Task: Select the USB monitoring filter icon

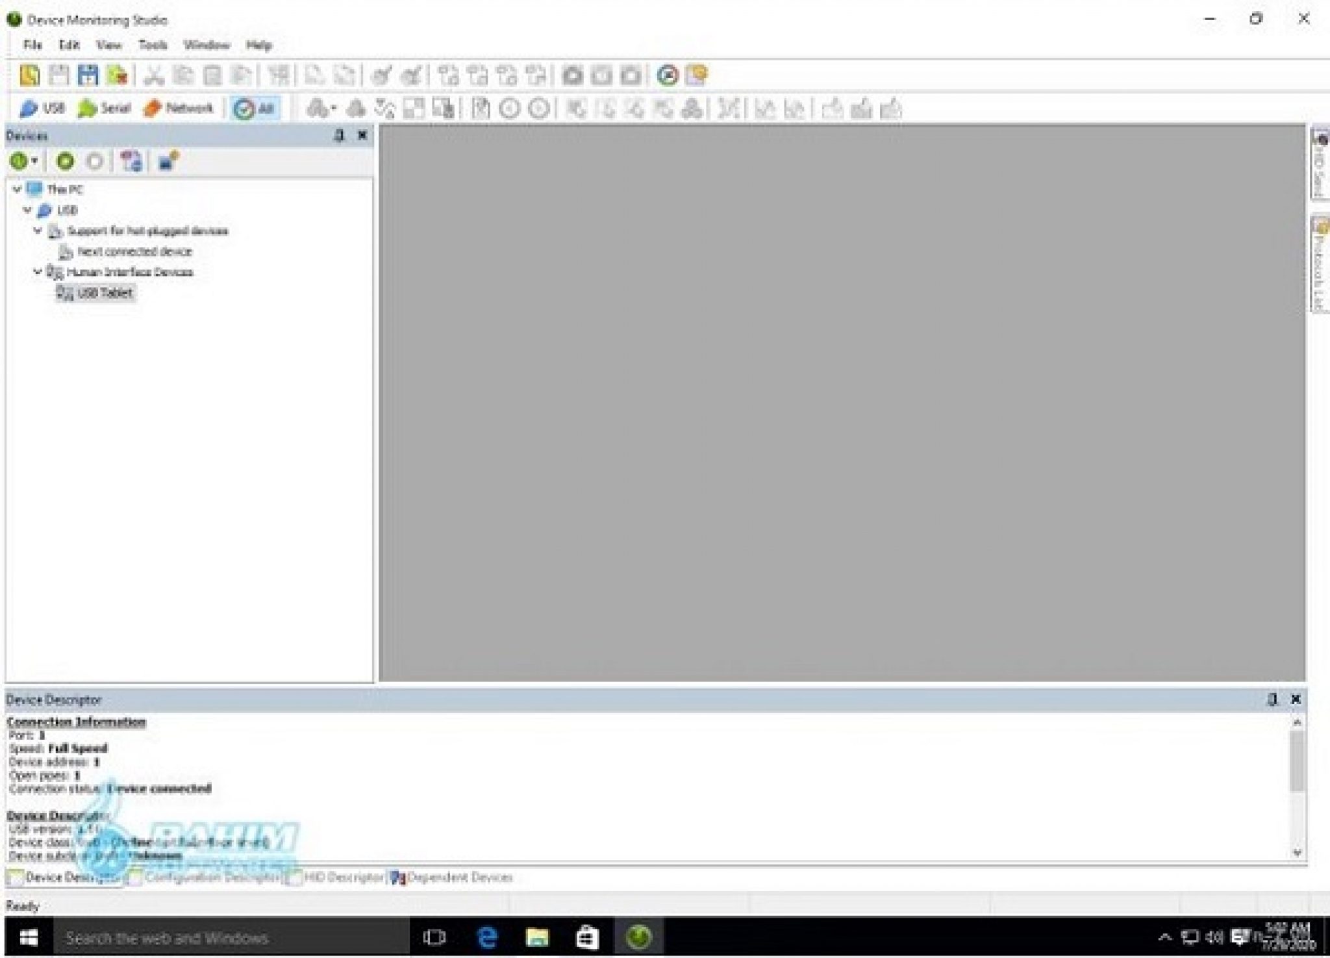Action: pyautogui.click(x=43, y=108)
